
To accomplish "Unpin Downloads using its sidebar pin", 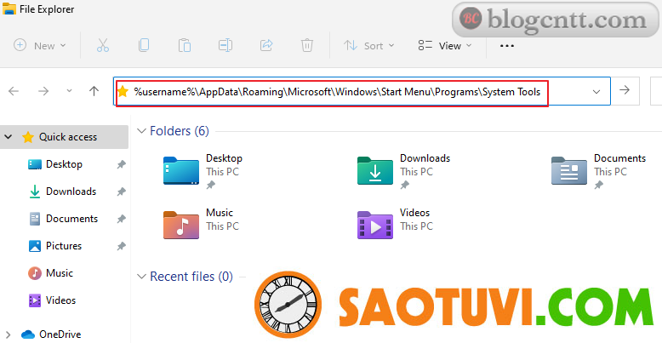I will [121, 192].
